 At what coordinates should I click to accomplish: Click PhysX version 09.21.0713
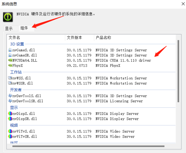click(77, 66)
